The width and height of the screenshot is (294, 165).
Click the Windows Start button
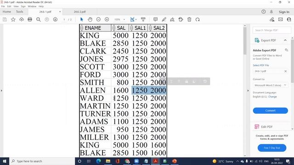pyautogui.click(x=5, y=161)
